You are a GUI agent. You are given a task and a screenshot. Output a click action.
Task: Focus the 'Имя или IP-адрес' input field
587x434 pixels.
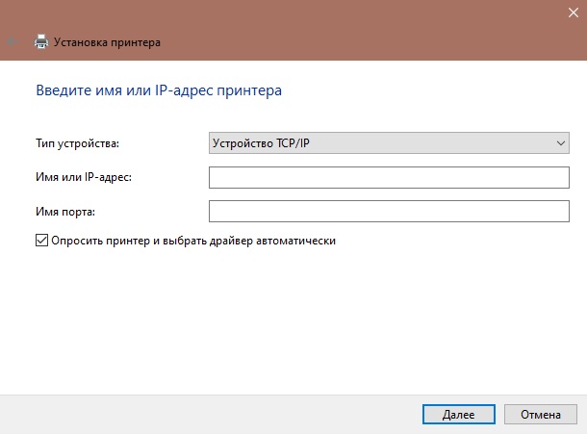pos(389,177)
